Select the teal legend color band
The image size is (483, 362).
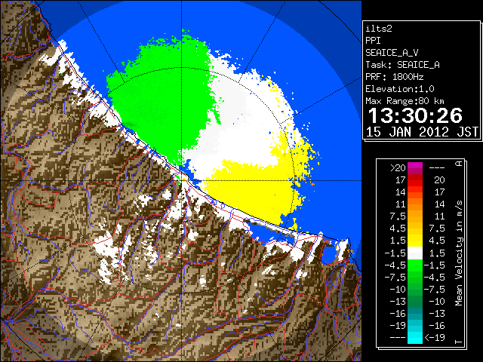(x=415, y=314)
